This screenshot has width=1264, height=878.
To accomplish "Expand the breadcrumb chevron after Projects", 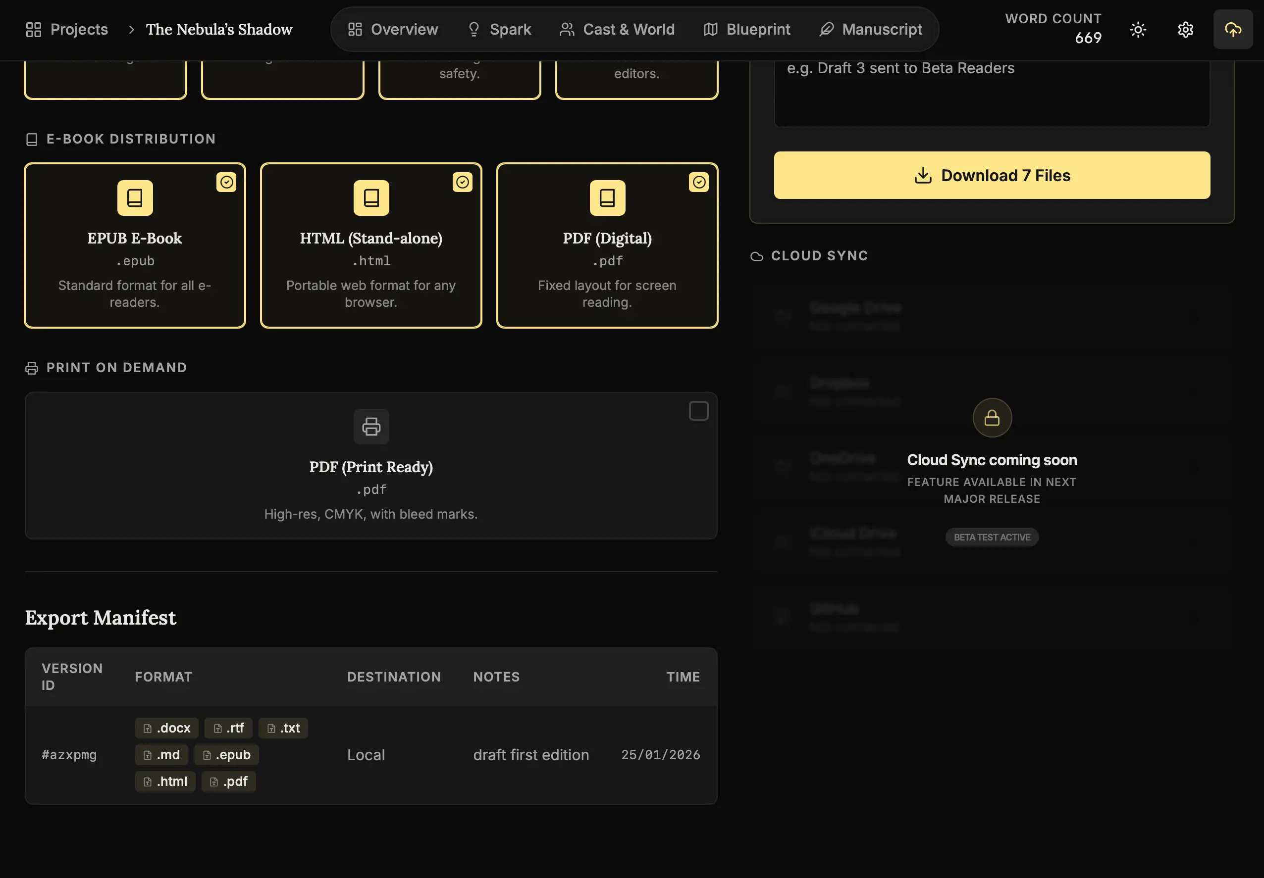I will click(131, 29).
